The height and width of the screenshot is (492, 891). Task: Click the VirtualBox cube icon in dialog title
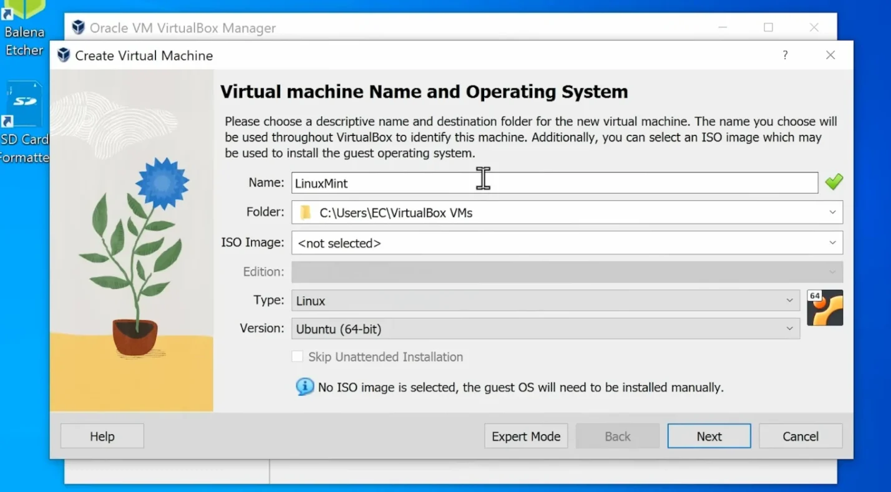(63, 55)
